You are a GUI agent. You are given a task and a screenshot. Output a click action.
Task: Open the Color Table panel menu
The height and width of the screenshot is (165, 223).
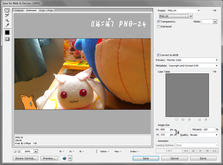(214, 72)
